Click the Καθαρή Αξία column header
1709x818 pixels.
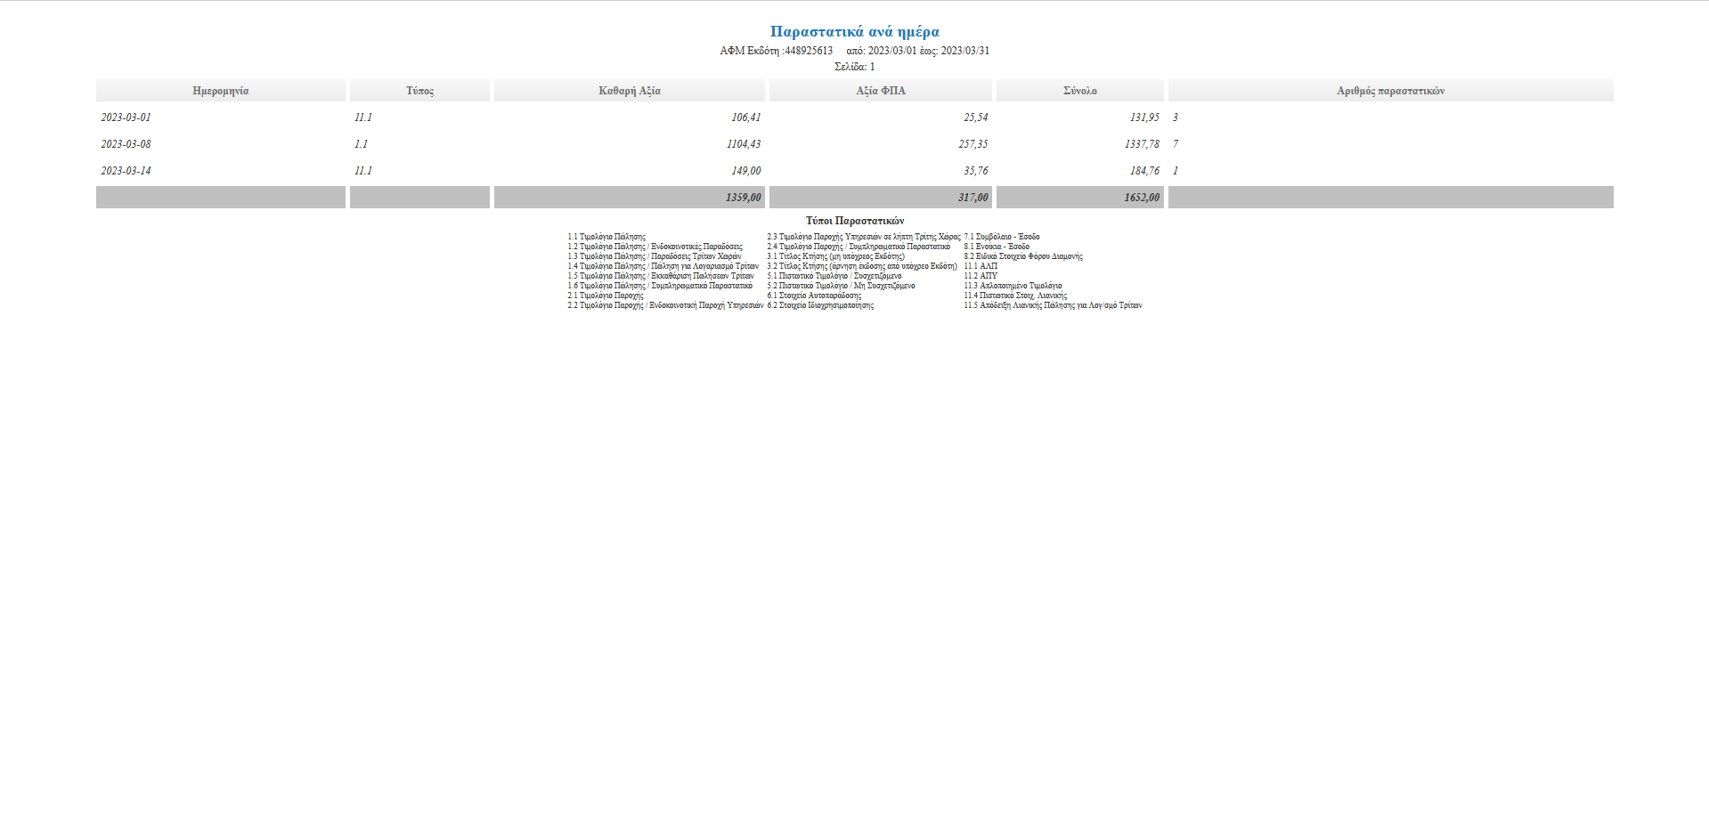click(x=629, y=90)
